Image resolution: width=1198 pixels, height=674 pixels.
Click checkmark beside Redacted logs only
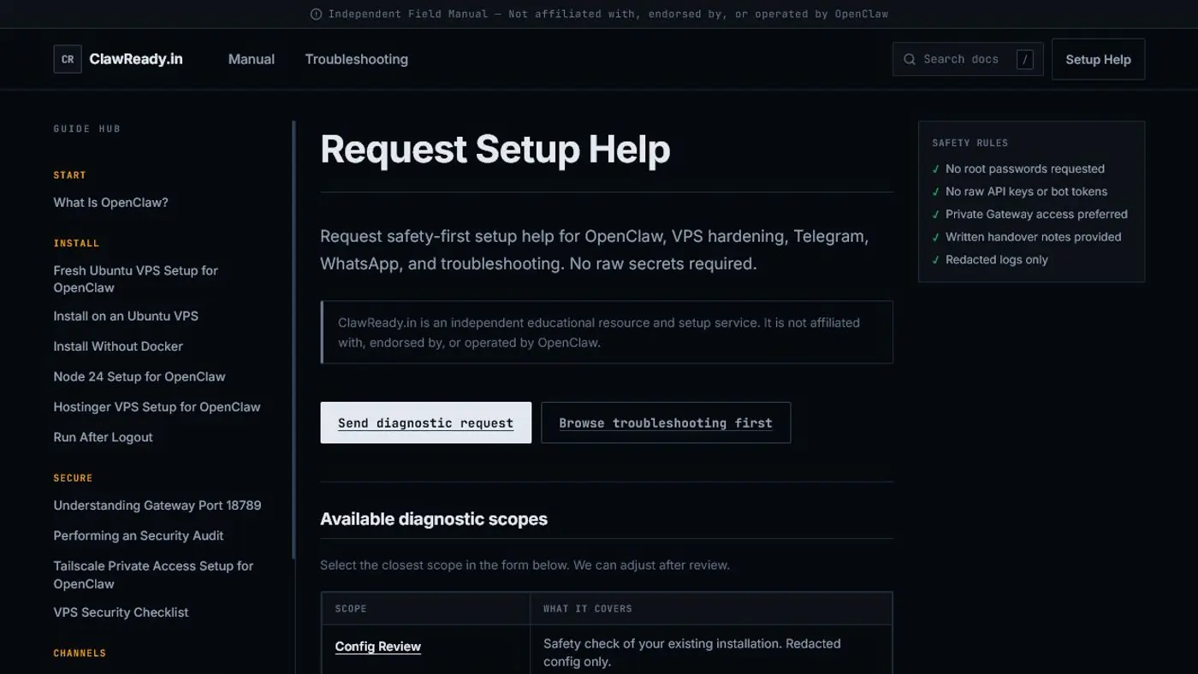pyautogui.click(x=936, y=260)
